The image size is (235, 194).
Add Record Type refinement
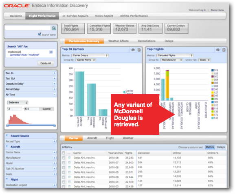click(x=55, y=141)
